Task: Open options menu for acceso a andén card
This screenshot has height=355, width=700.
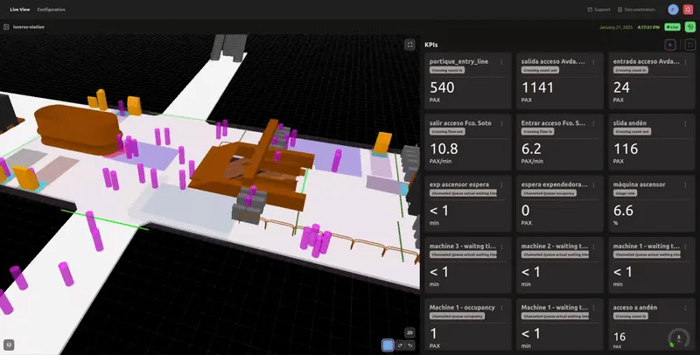Action: click(x=686, y=308)
